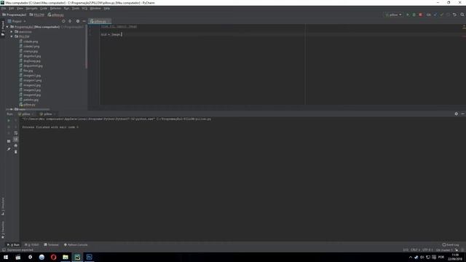Select the first pillow tab in Run panel
Image resolution: width=466 pixels, height=262 pixels.
(x=26, y=114)
